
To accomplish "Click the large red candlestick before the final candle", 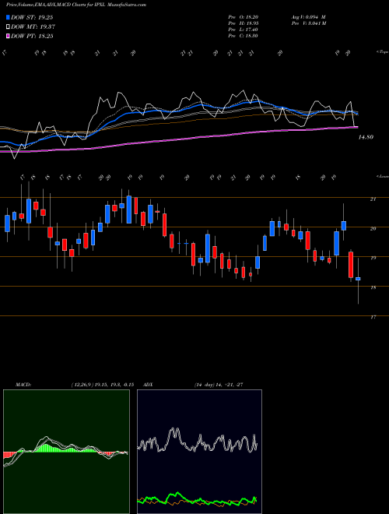I will pos(351,265).
